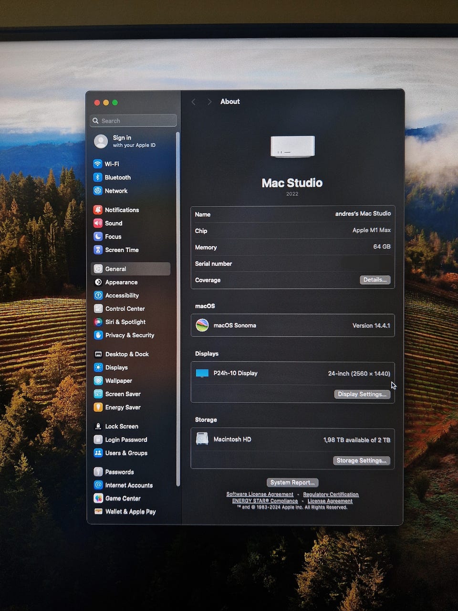Open the Wallpaper icon
This screenshot has height=611, width=458.
pos(98,380)
